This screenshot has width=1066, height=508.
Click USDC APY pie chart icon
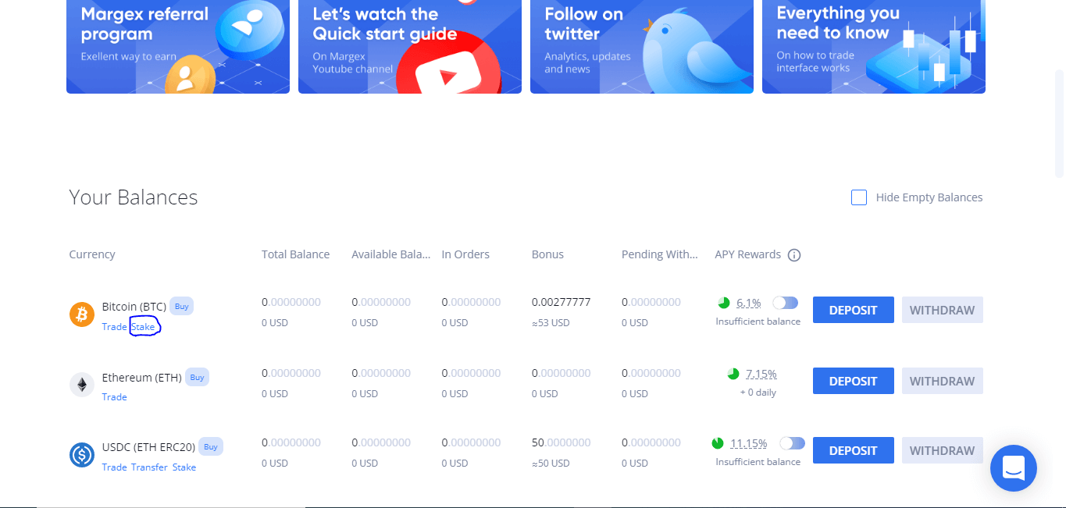coord(718,443)
